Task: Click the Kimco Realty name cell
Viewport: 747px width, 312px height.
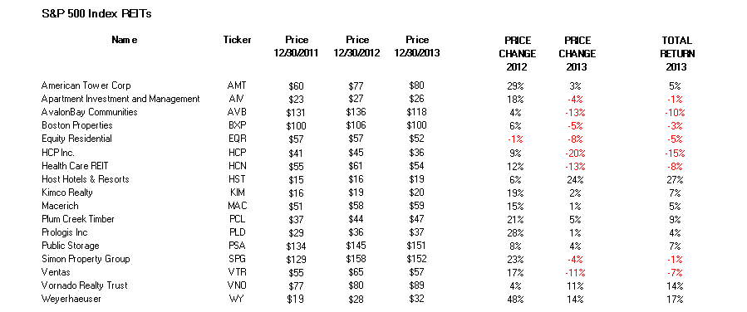Action: 67,193
